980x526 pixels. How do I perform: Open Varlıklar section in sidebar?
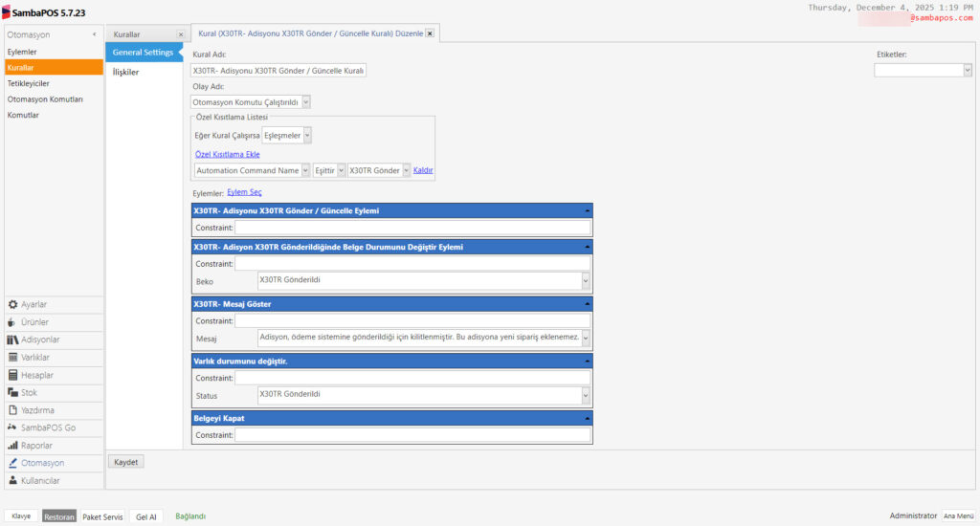pos(35,358)
